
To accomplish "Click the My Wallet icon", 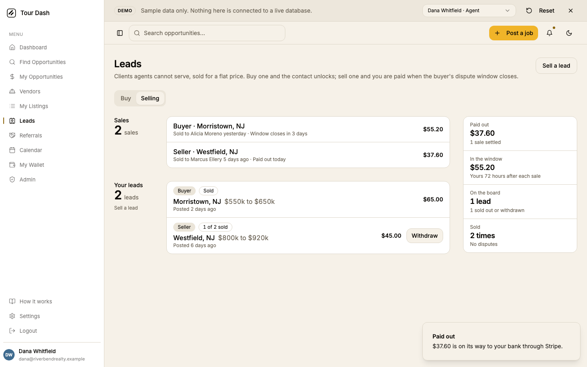I will [12, 165].
